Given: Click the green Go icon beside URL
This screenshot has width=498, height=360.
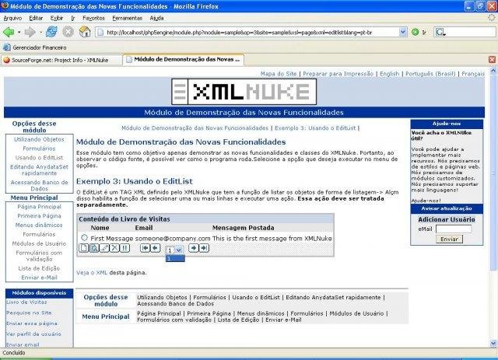Looking at the screenshot, I should (x=415, y=32).
